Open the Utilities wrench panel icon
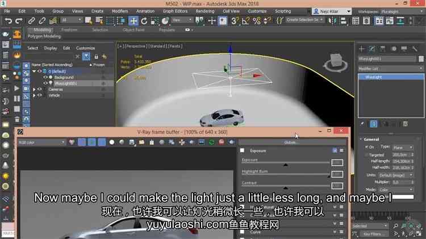Image resolution: width=426 pixels, height=239 pixels. pyautogui.click(x=414, y=48)
